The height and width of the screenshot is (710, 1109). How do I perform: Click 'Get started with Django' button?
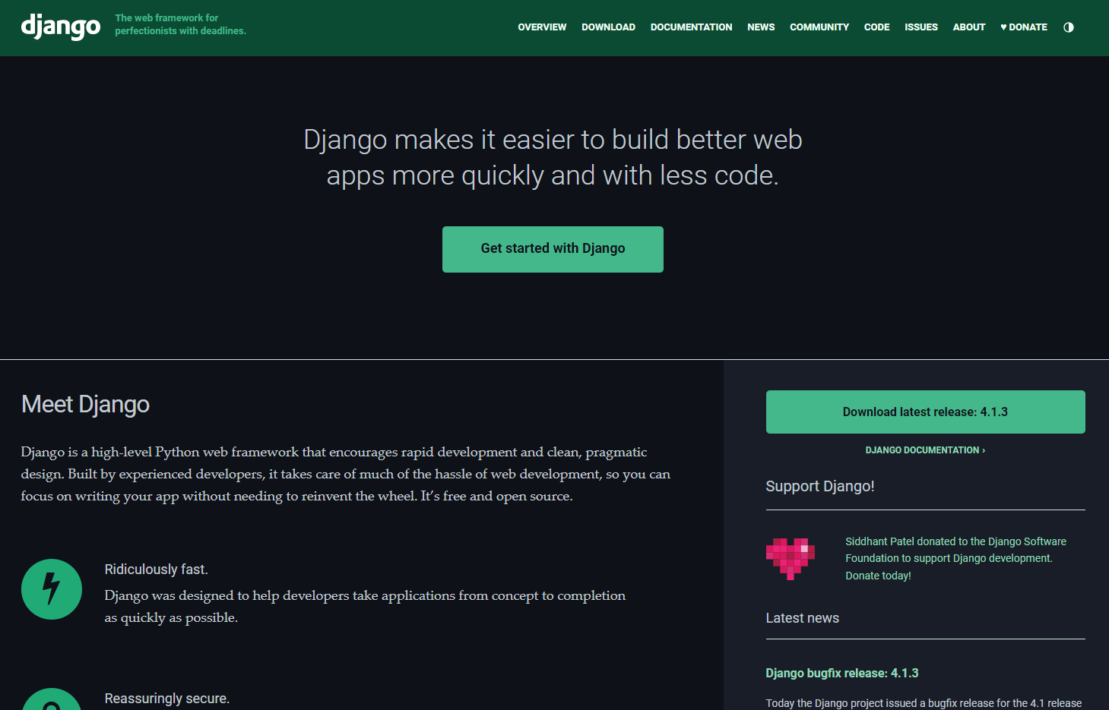(553, 249)
